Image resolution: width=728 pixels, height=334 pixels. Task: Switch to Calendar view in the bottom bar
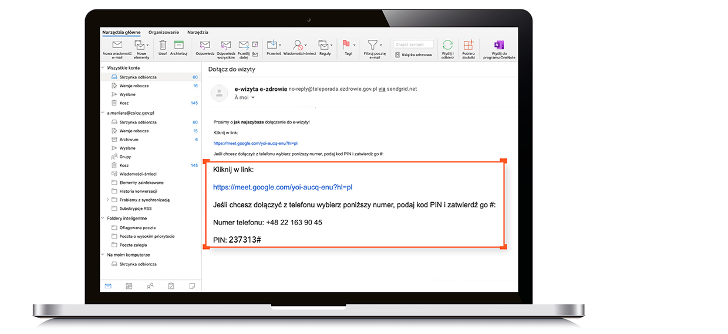coord(129,286)
